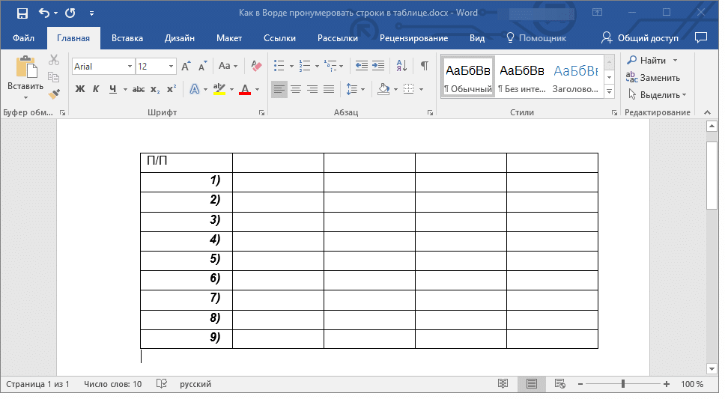Increase paragraph indent

[x=378, y=66]
